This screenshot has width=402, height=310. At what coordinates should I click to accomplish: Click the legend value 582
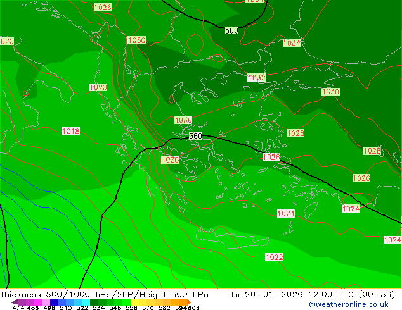[x=164, y=307]
